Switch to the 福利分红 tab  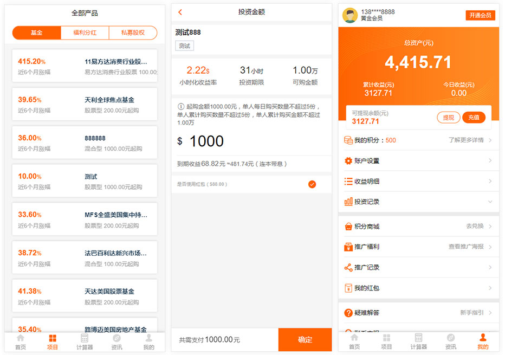coord(85,33)
